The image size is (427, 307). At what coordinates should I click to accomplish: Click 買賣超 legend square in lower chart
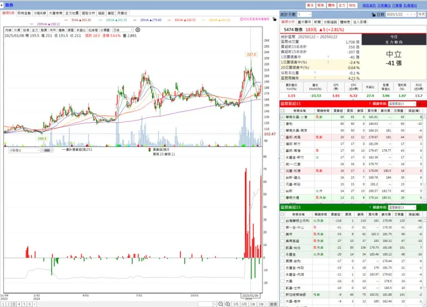pos(149,150)
